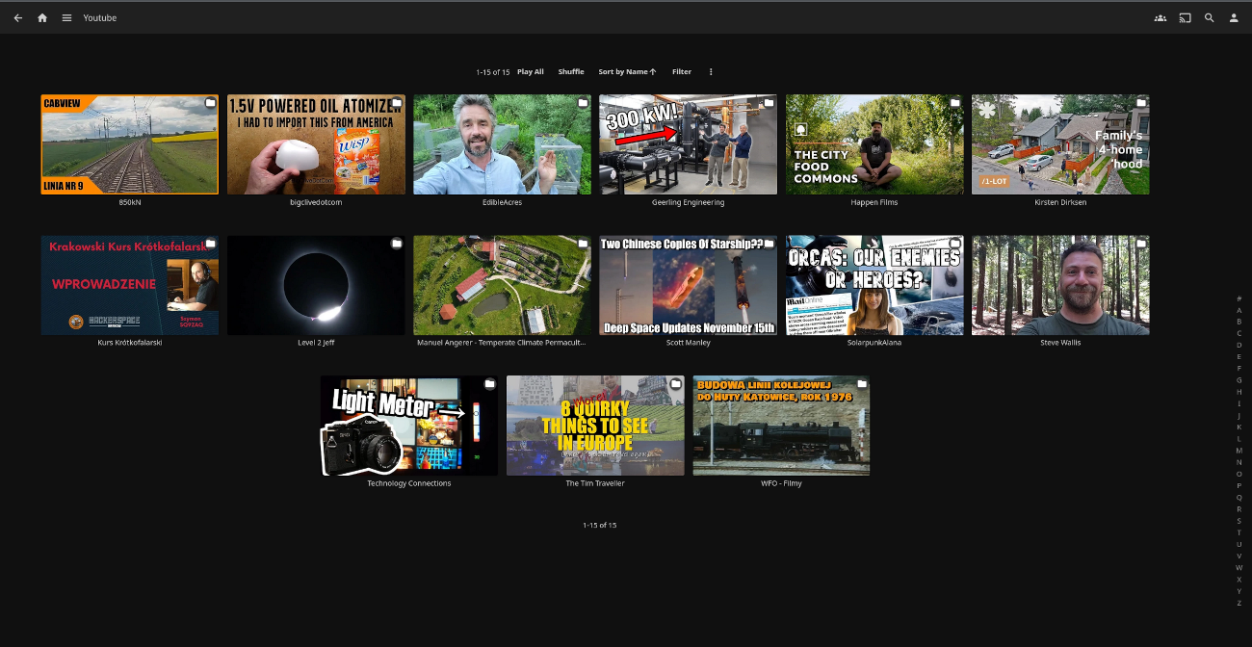Screen dimensions: 1252x647
Task: Click the folder icon on Steve Wallis card
Action: pos(1141,244)
